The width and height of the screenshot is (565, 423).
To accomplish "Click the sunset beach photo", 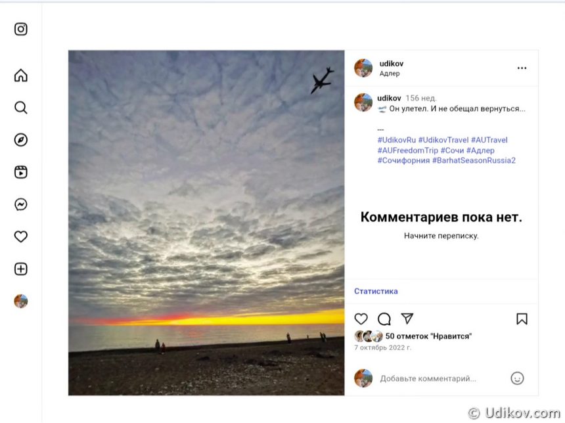I will tap(206, 223).
